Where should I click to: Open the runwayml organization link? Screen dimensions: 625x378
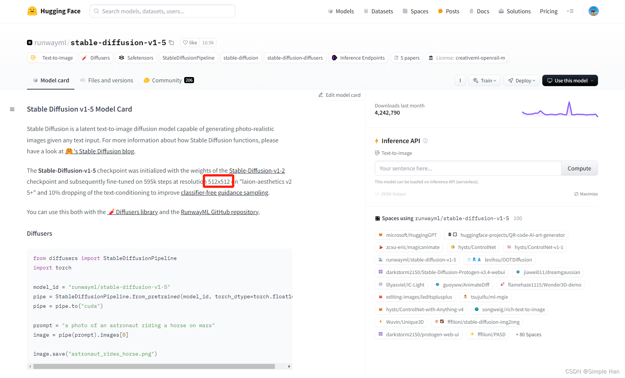point(51,43)
